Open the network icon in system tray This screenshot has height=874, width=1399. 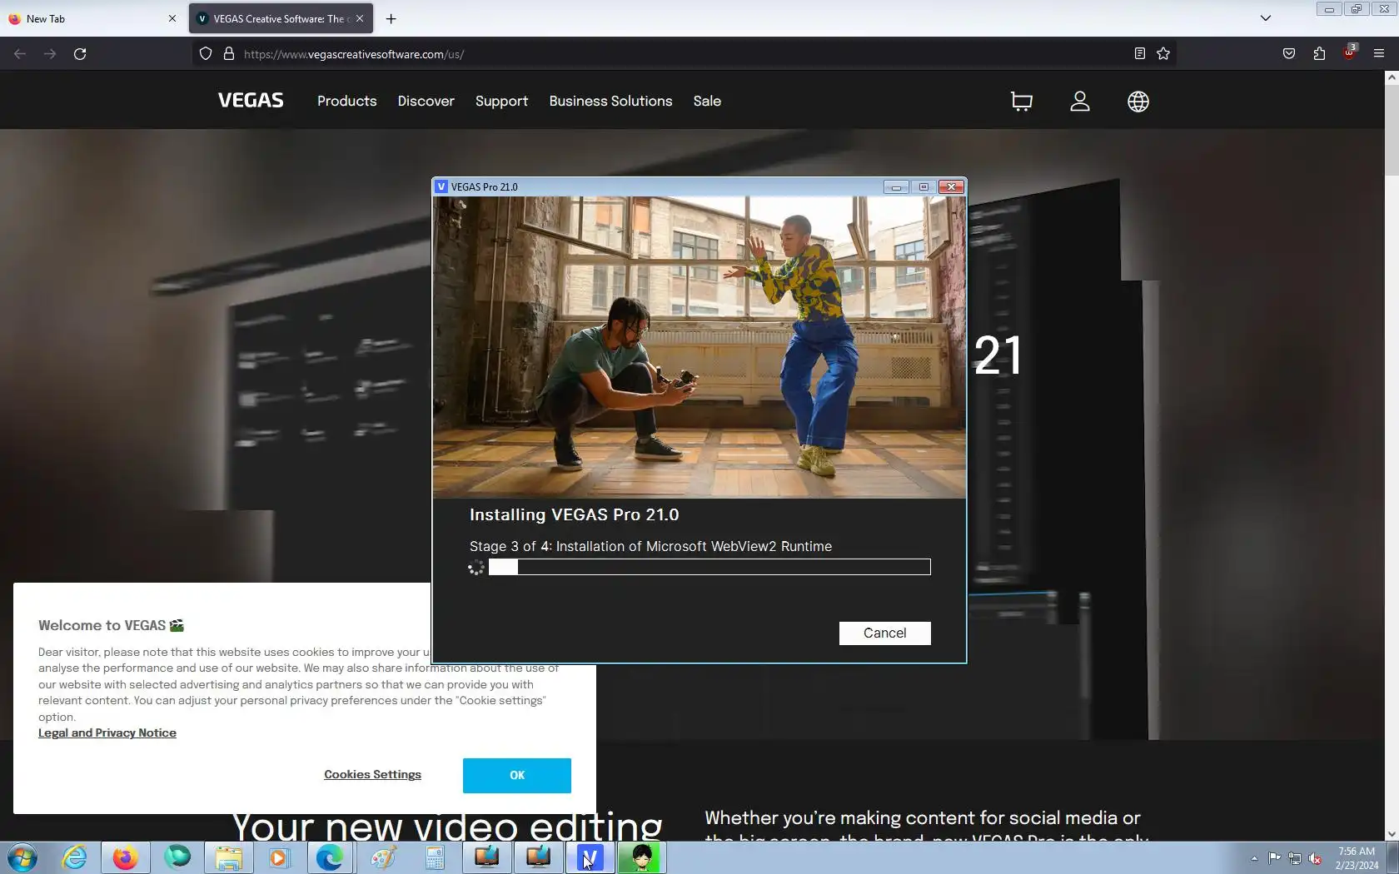[x=1295, y=858]
